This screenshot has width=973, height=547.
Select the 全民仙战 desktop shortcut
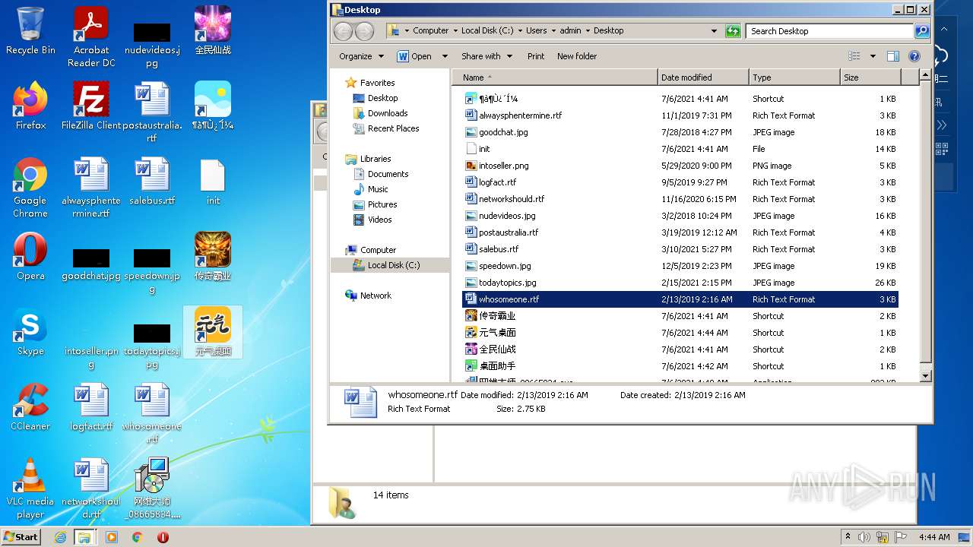tap(213, 30)
